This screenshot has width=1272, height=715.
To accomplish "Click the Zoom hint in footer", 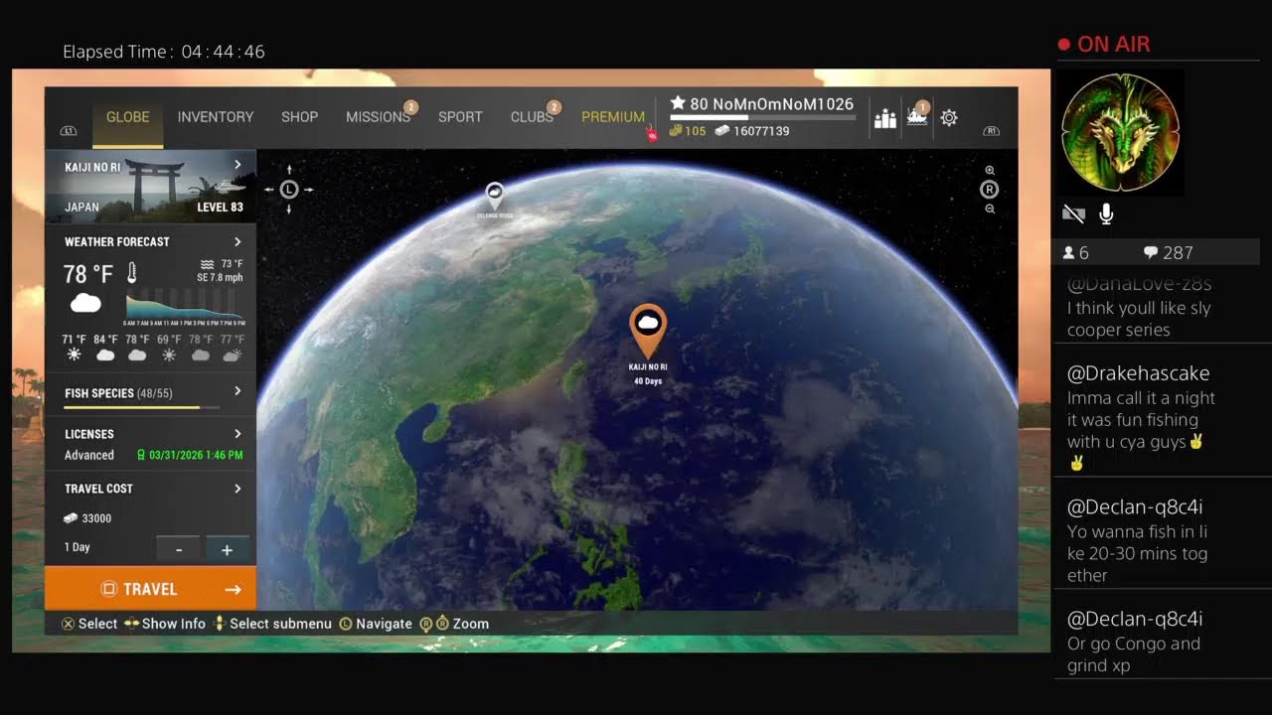I will (455, 624).
